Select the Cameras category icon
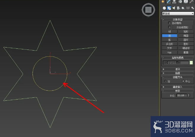195x137 pixels. [178, 8]
